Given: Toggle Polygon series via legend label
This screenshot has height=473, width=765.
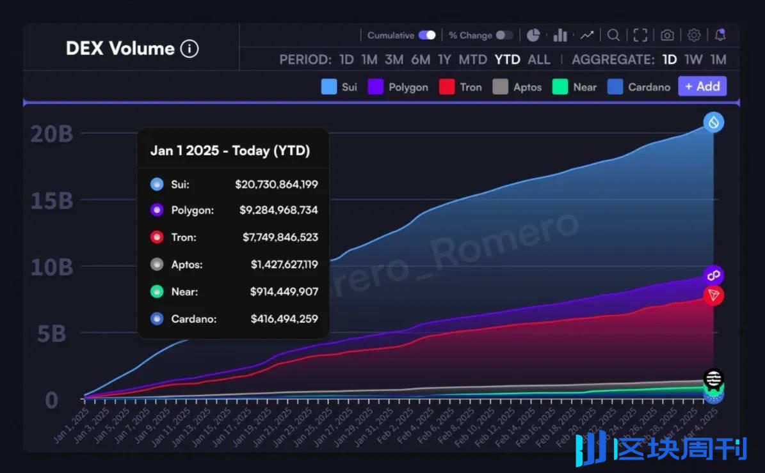Looking at the screenshot, I should [408, 87].
